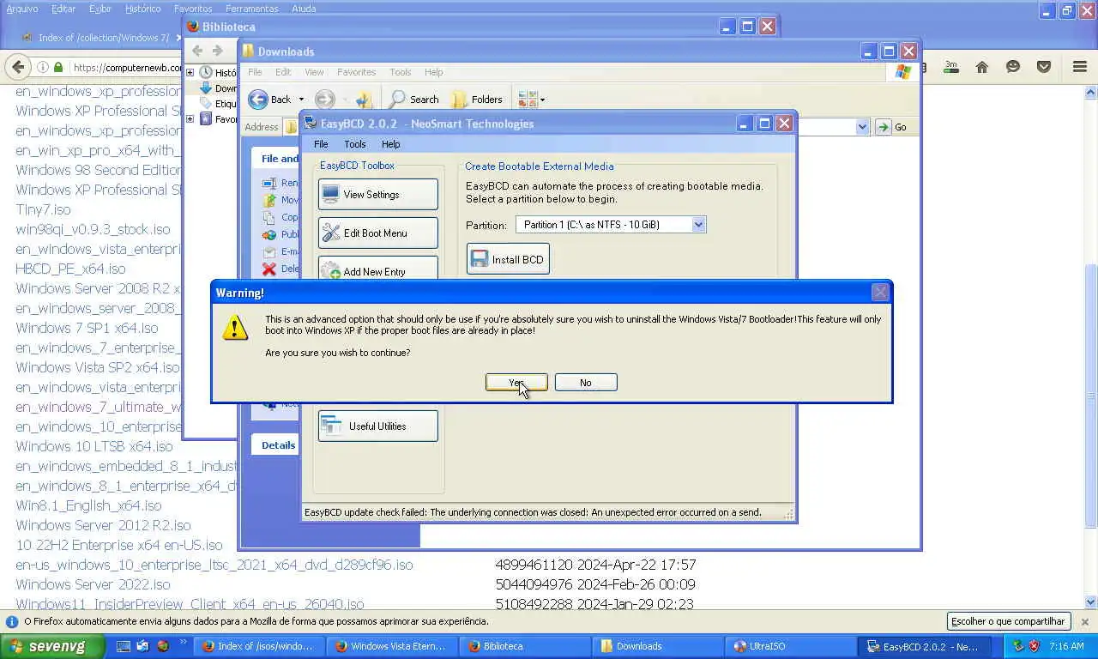Image resolution: width=1098 pixels, height=659 pixels.
Task: Open Tiny7.iso link
Action: [43, 209]
